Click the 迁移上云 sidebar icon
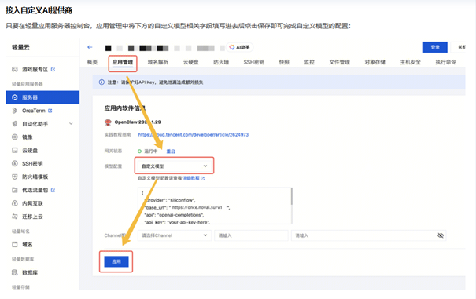The image size is (476, 299). (x=15, y=217)
